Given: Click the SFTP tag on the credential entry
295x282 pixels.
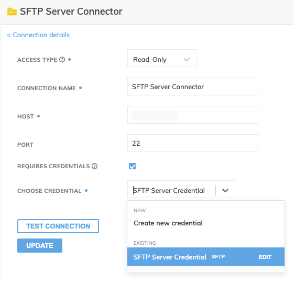Looking at the screenshot, I should 218,257.
